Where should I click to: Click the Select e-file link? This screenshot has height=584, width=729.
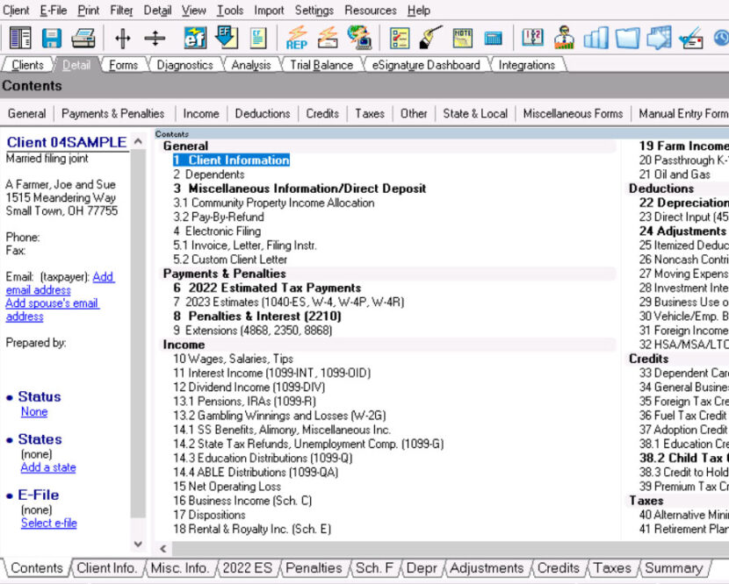(x=48, y=523)
